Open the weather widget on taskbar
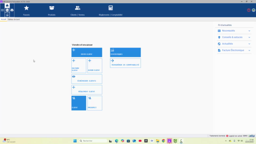Viewport: 256px width, 144px height. click(9, 141)
